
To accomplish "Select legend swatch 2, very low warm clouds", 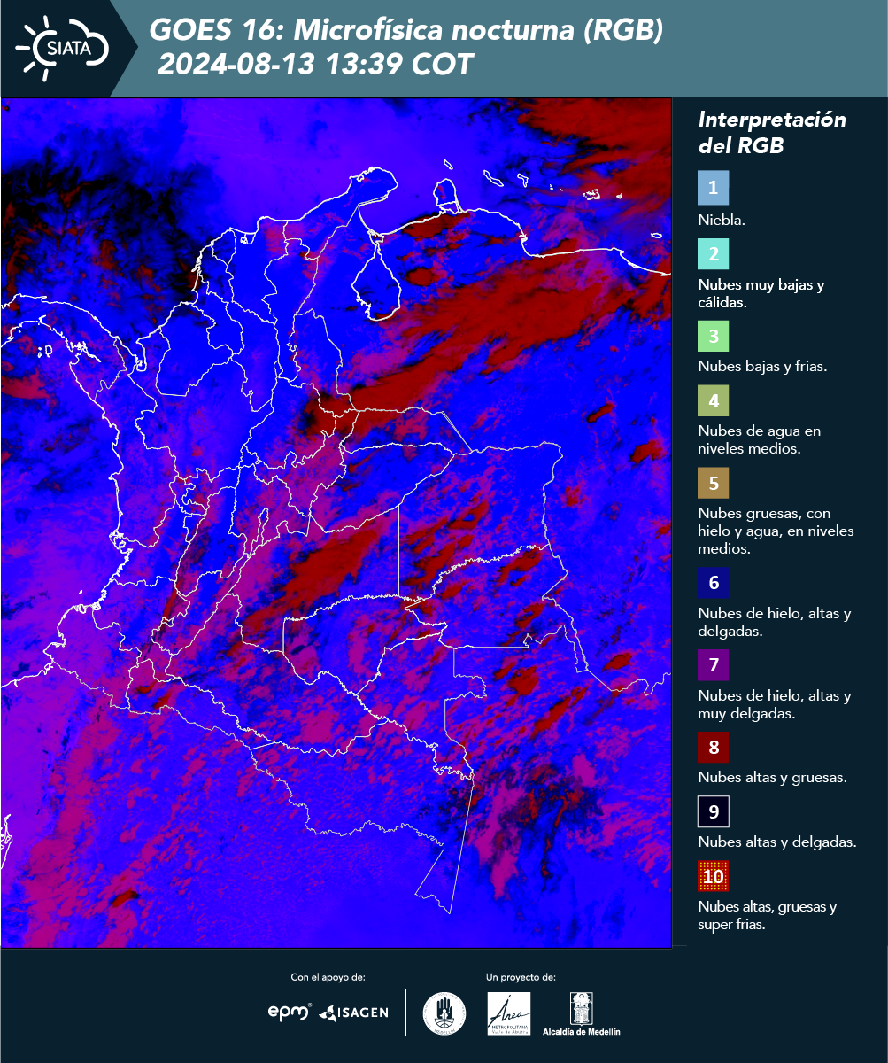I will 713,254.
